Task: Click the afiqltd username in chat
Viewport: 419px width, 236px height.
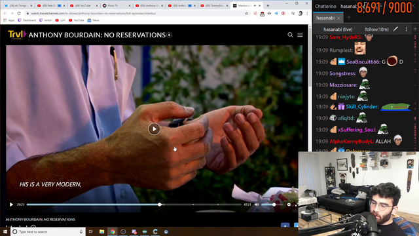Action: click(x=346, y=118)
